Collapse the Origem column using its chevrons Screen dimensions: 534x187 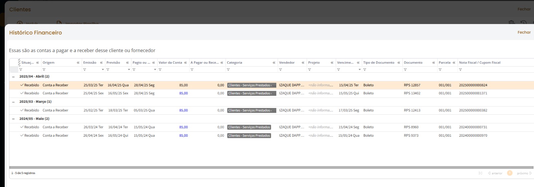click(78, 63)
